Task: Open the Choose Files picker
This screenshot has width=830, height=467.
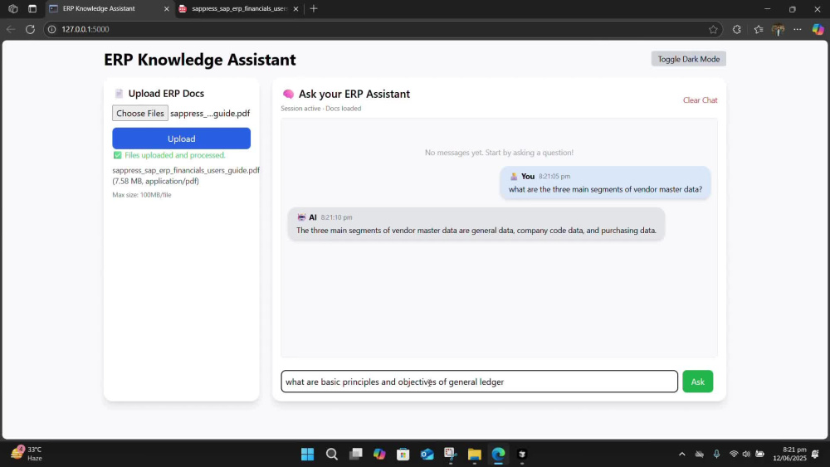Action: pos(140,113)
